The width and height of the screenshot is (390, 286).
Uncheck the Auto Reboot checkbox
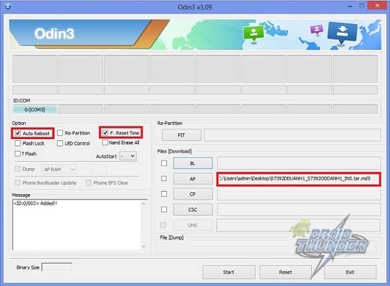click(17, 133)
